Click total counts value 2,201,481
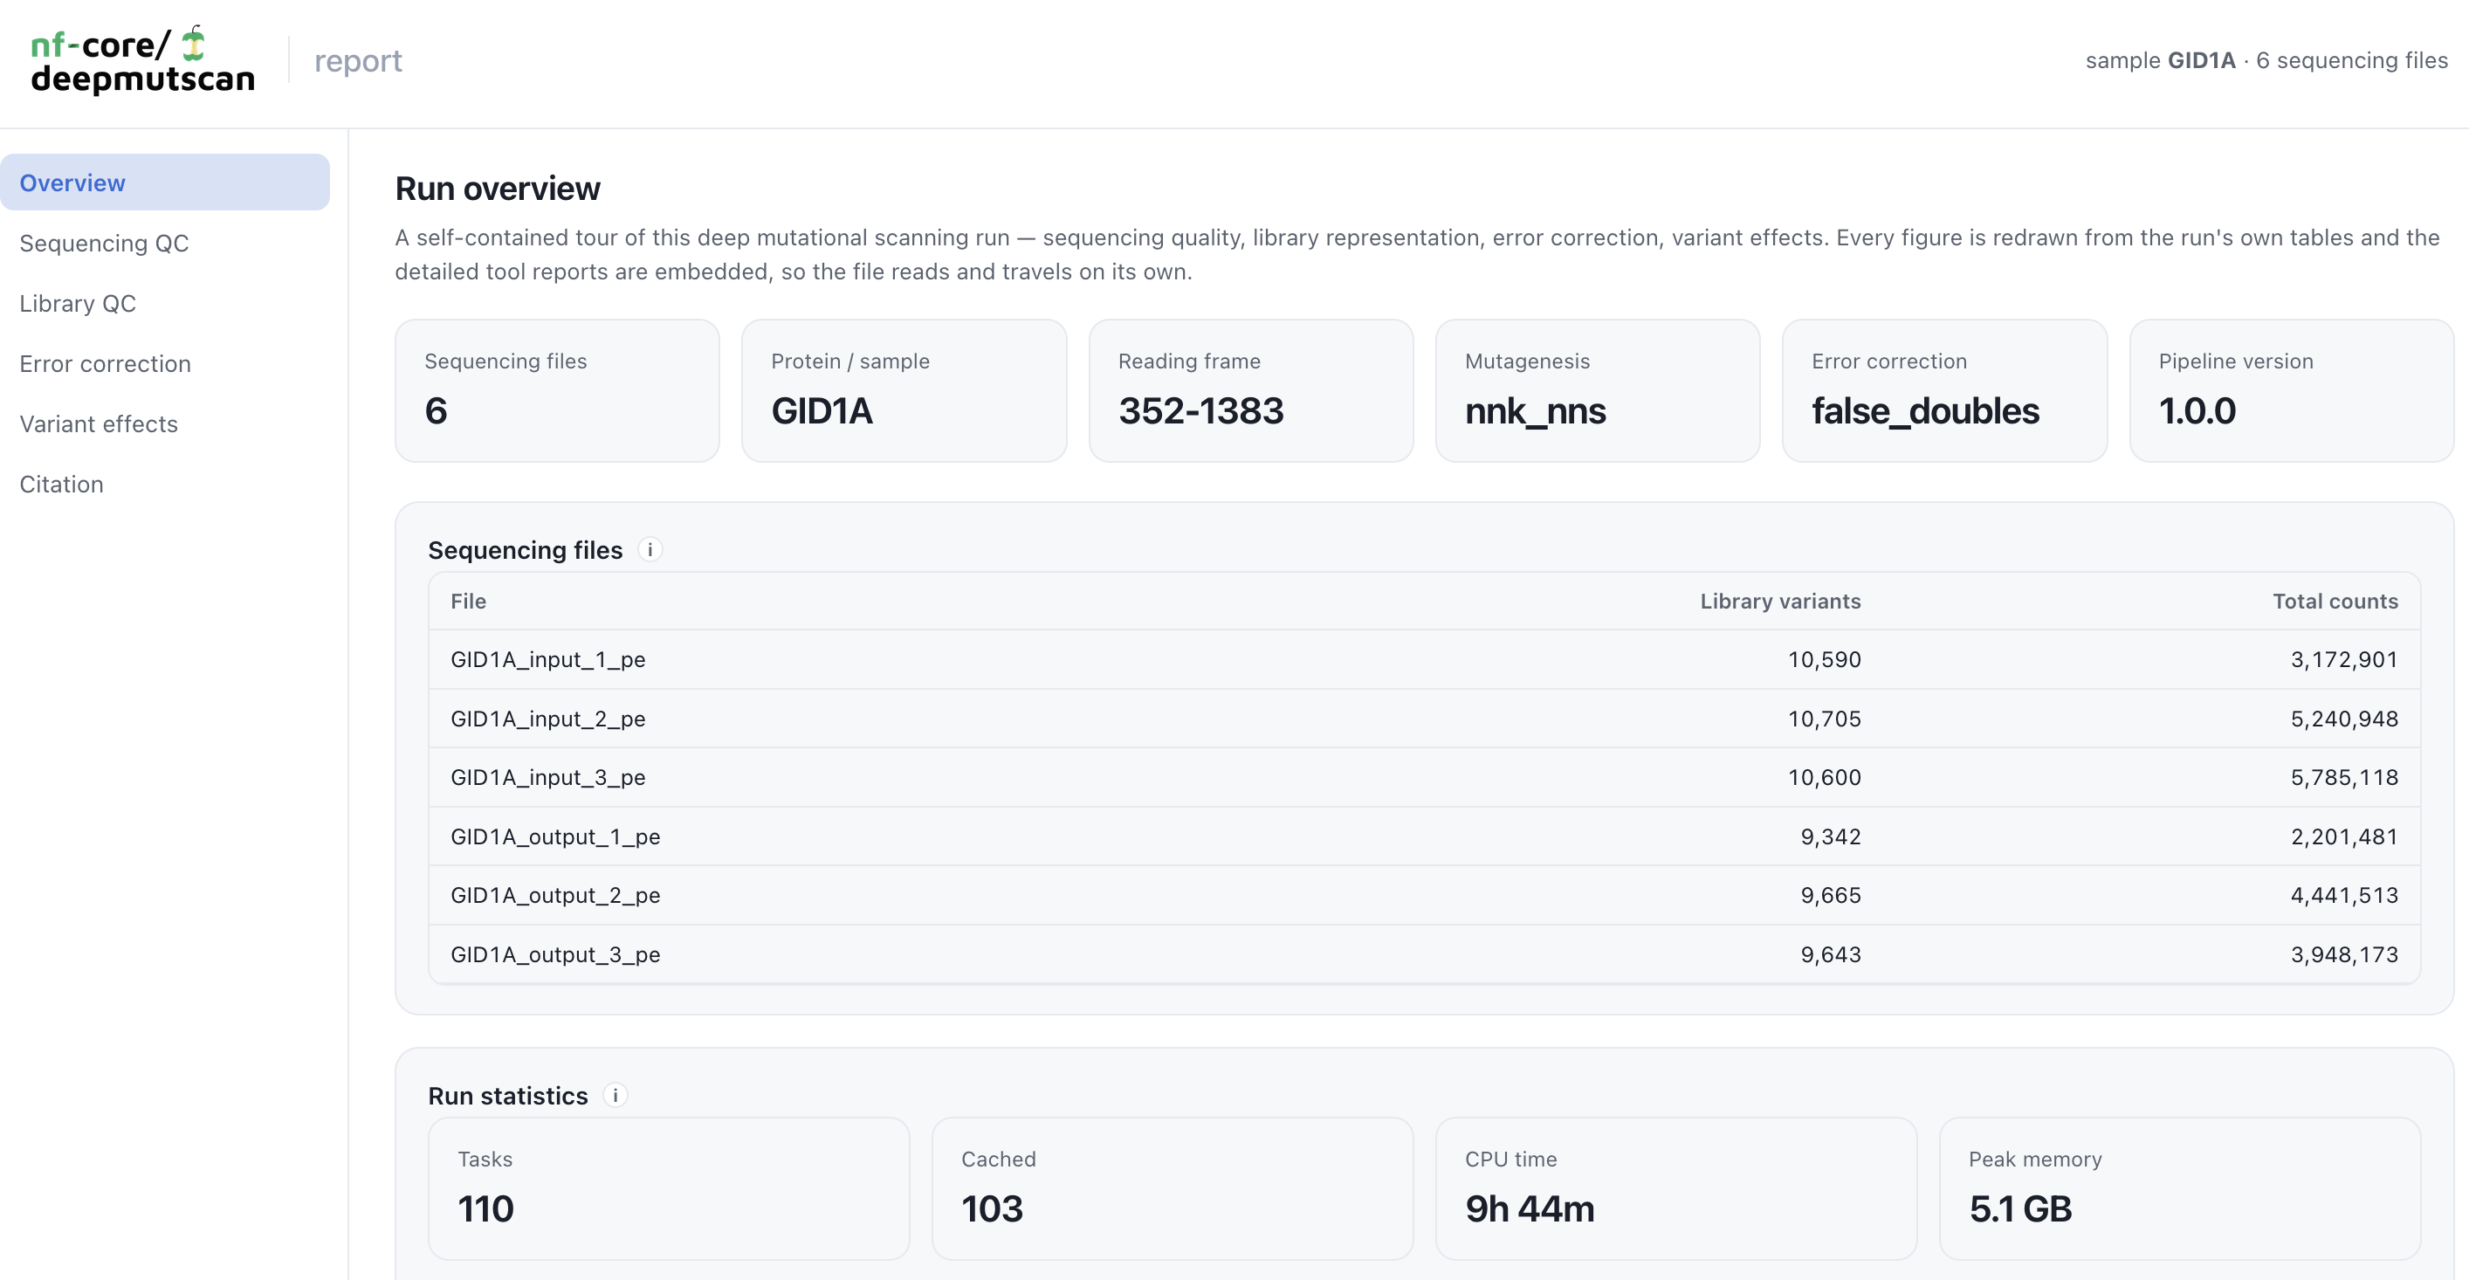 pos(2344,836)
